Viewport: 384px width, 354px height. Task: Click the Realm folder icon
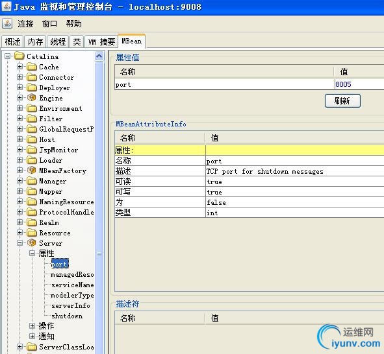coord(32,222)
